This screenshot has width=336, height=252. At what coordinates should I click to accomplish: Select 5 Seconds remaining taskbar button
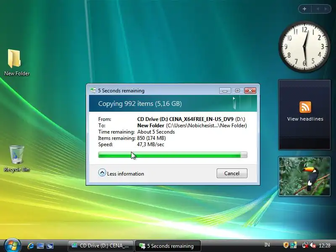point(168,246)
